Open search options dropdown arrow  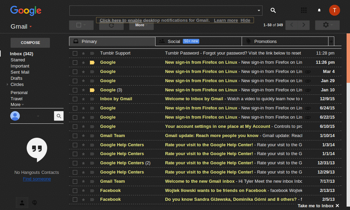click(259, 11)
